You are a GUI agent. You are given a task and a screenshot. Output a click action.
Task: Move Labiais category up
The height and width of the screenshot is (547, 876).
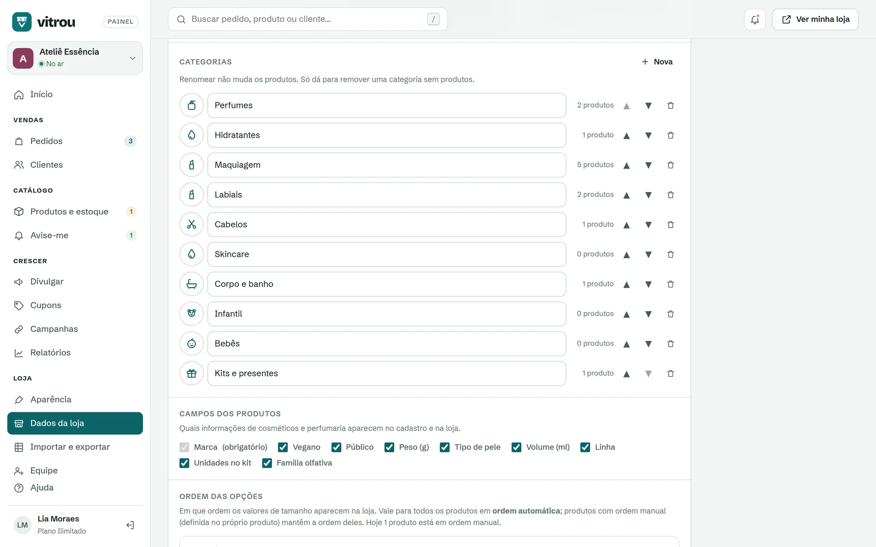pyautogui.click(x=627, y=195)
